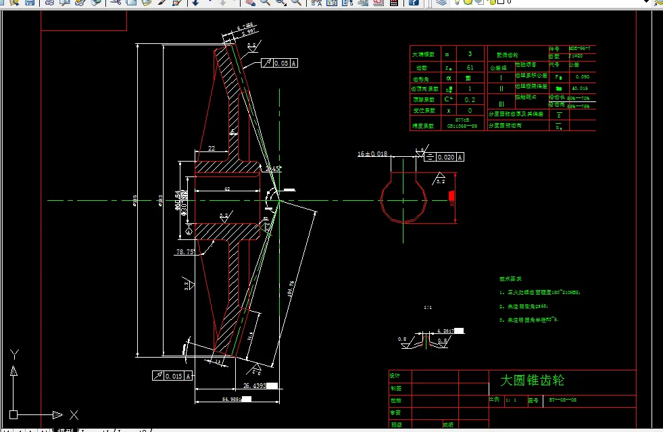
Task: Pick the 16±0.018 keyway dimension
Action: pyautogui.click(x=372, y=153)
